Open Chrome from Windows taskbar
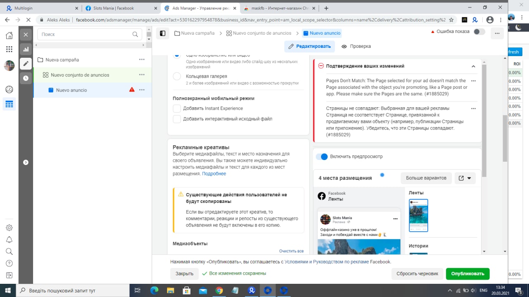 point(219,290)
